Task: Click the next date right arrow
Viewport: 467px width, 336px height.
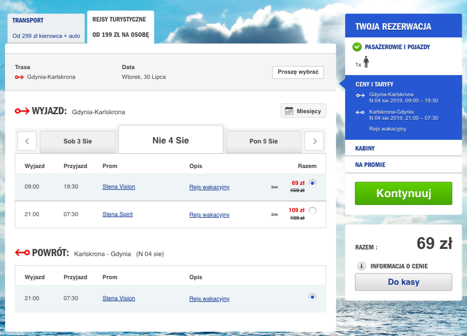Action: (315, 141)
